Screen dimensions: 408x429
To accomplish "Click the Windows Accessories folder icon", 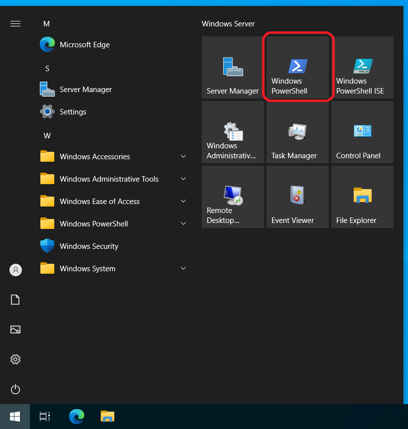I will click(47, 156).
